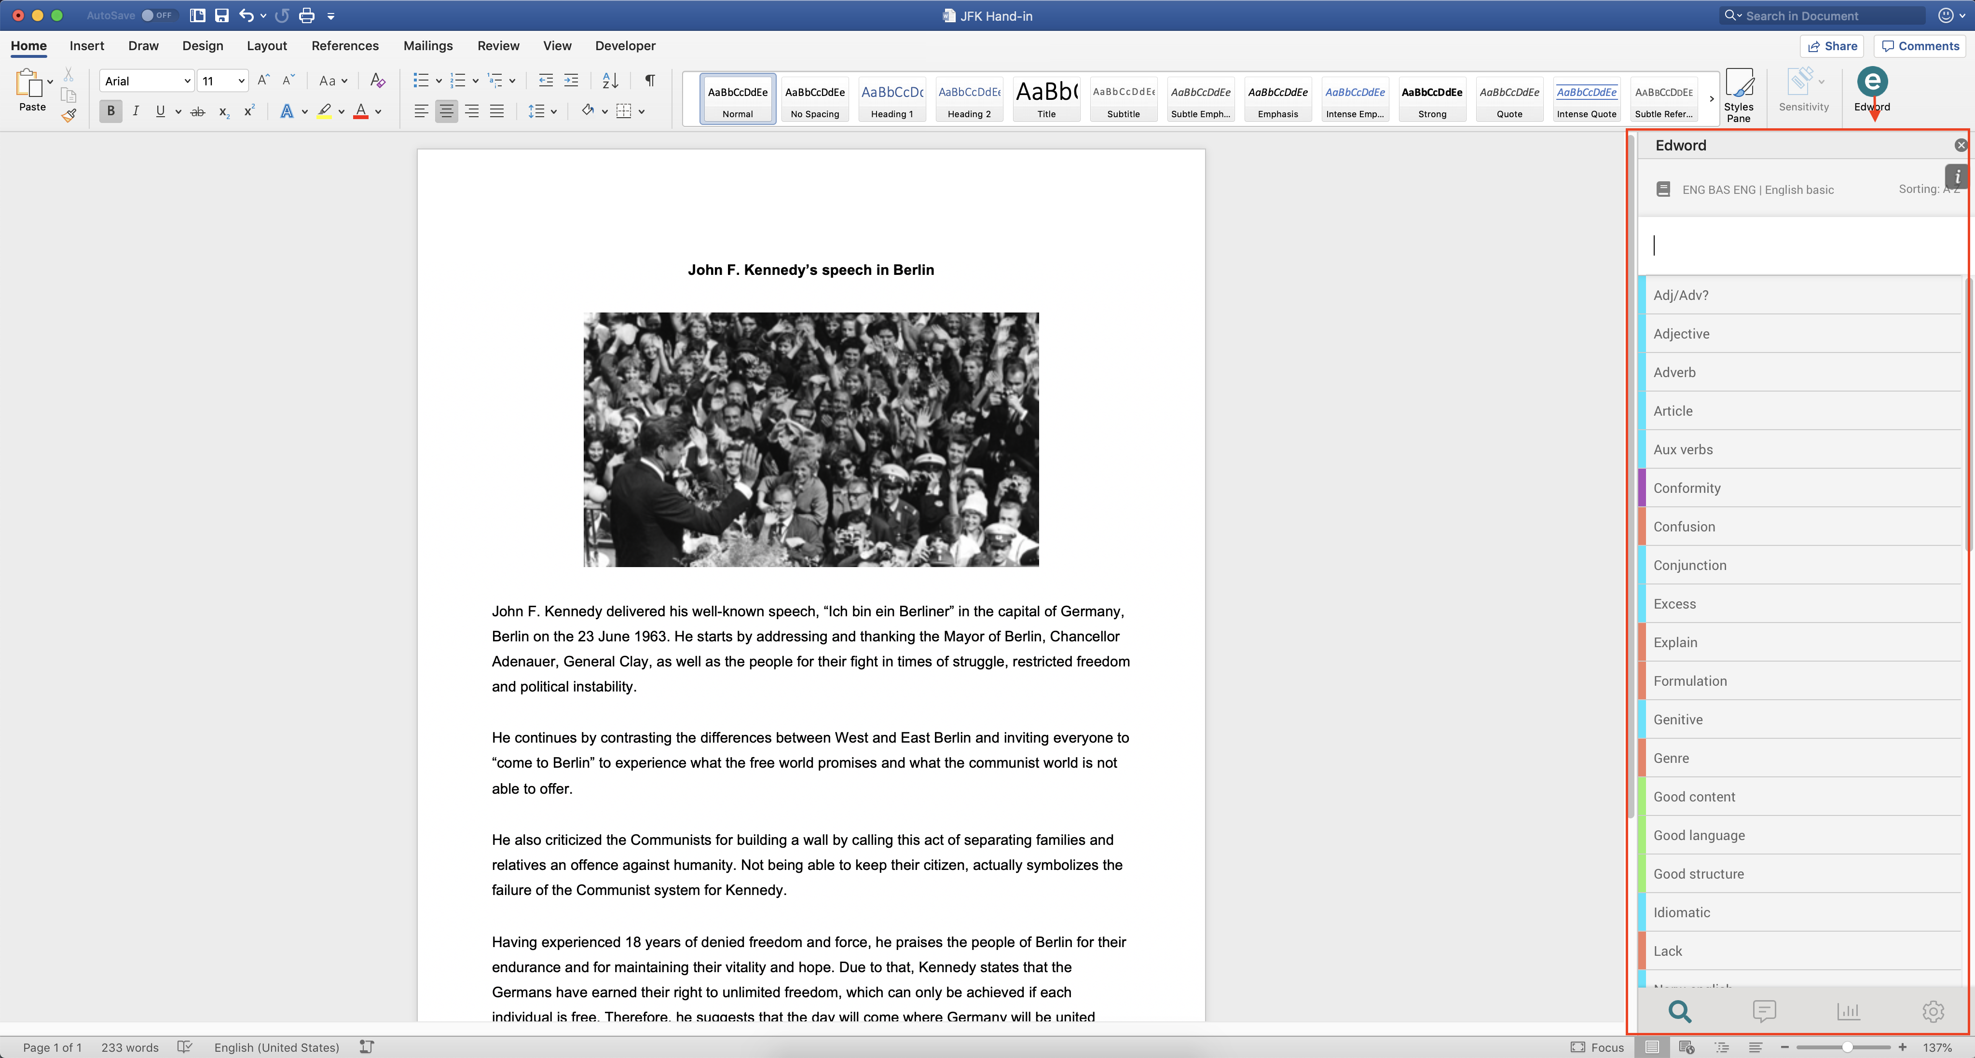
Task: Select the Conformity comment category
Action: tap(1687, 488)
